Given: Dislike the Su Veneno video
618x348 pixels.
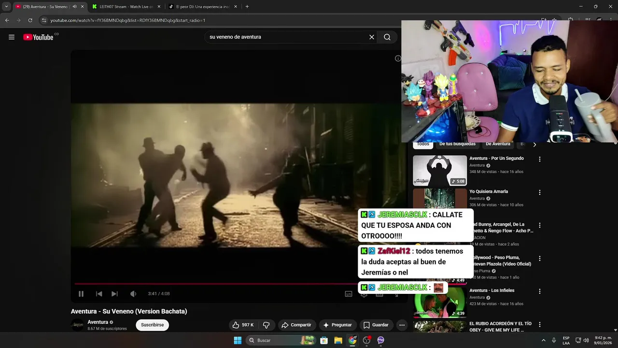Looking at the screenshot, I should coord(266,325).
